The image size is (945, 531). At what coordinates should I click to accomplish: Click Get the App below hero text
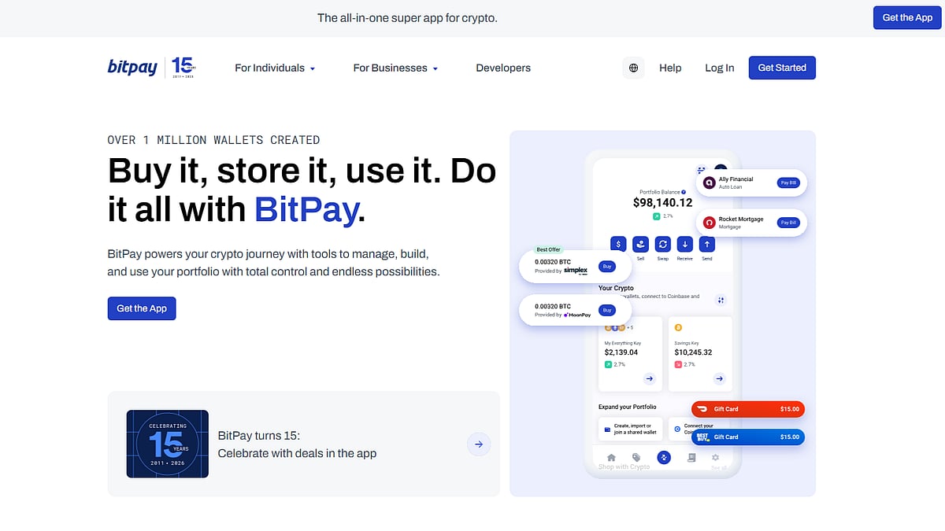[x=142, y=308]
